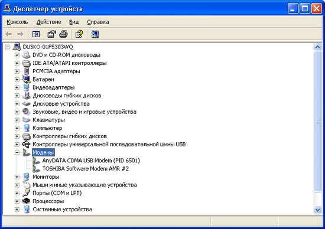Image resolution: width=325 pixels, height=229 pixels.
Task: Expand IDE ATA/ATAPI контроллеры node
Action: click(x=17, y=63)
